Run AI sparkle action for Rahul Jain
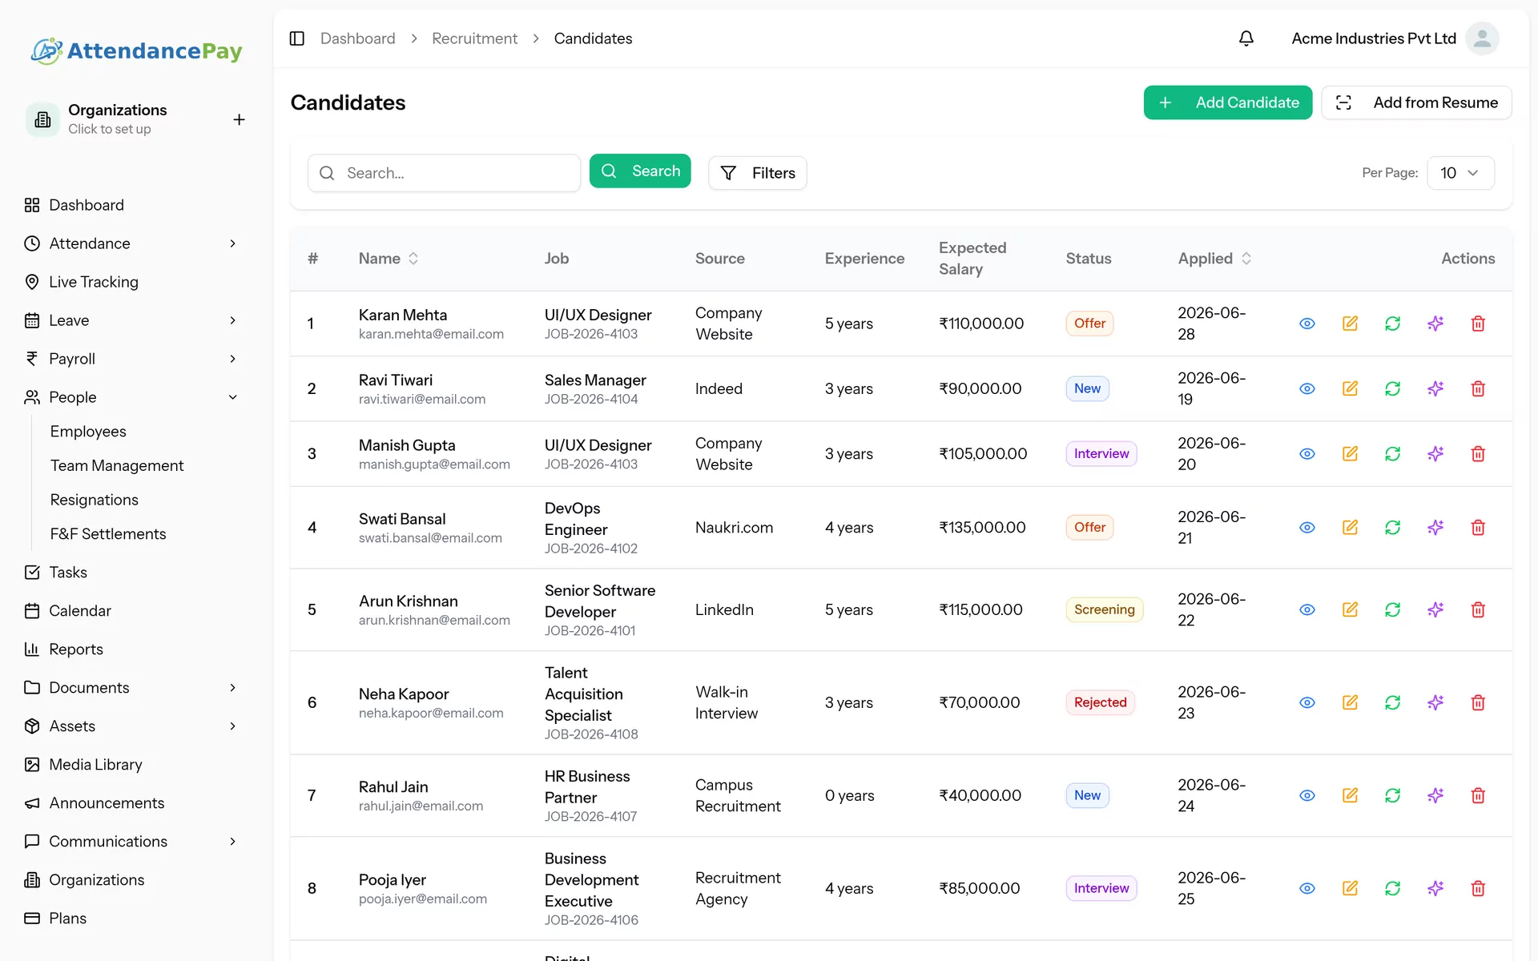 point(1435,795)
